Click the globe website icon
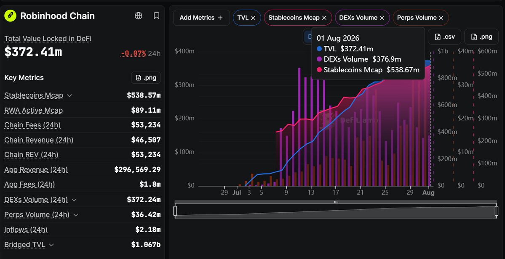 [139, 16]
